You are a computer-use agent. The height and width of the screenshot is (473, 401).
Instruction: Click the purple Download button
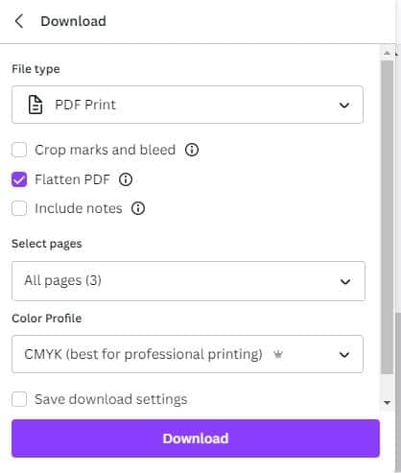tap(196, 438)
